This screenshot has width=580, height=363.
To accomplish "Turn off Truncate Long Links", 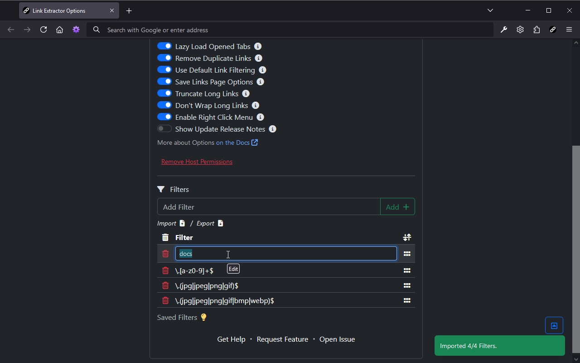I will point(164,93).
